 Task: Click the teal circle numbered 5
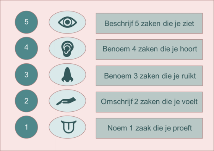tap(26, 22)
